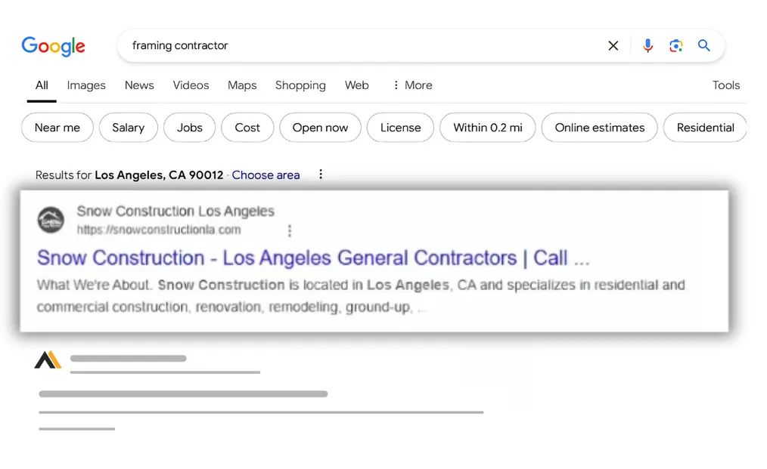Viewport: 767px width, 469px height.
Task: Run search with the magnifier icon
Action: [704, 45]
